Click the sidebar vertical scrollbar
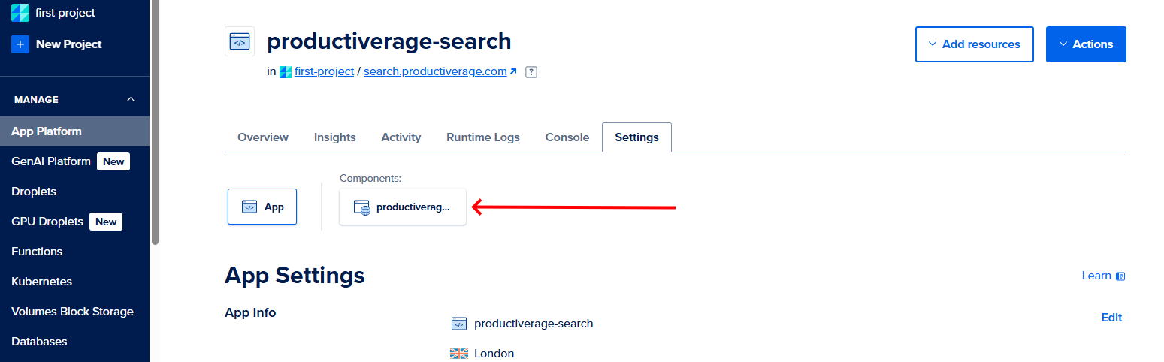Image resolution: width=1164 pixels, height=362 pixels. (155, 120)
